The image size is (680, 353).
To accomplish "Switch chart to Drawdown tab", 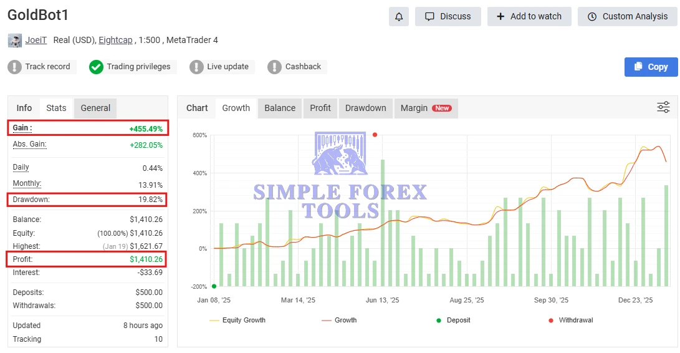I will coord(365,108).
